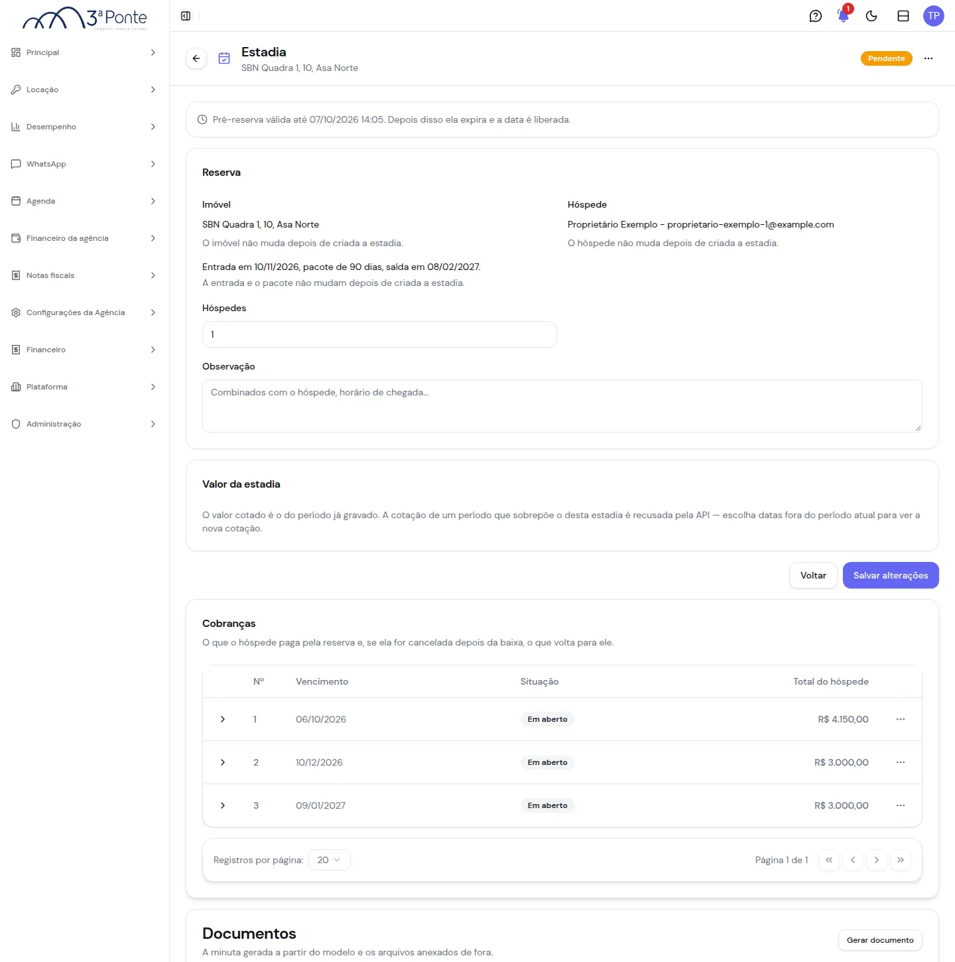Expand Locação sidebar menu
This screenshot has width=955, height=962.
84,90
